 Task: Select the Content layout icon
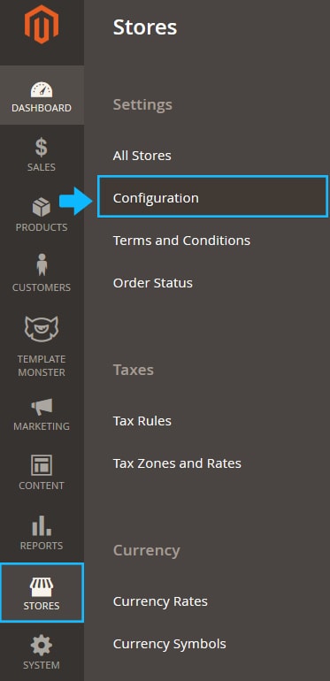pyautogui.click(x=42, y=465)
